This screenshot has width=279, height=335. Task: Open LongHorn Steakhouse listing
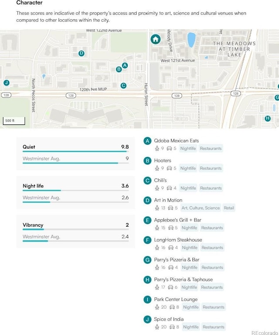178,240
